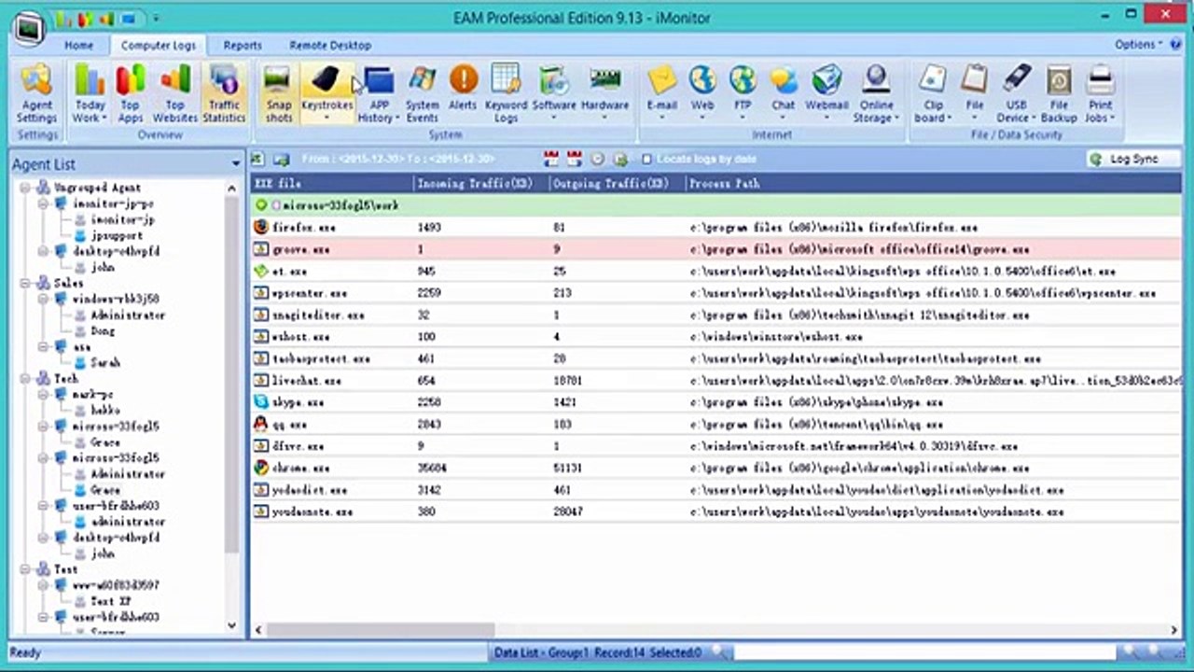Collapse the Ungrouped Agent tree group

(26, 189)
